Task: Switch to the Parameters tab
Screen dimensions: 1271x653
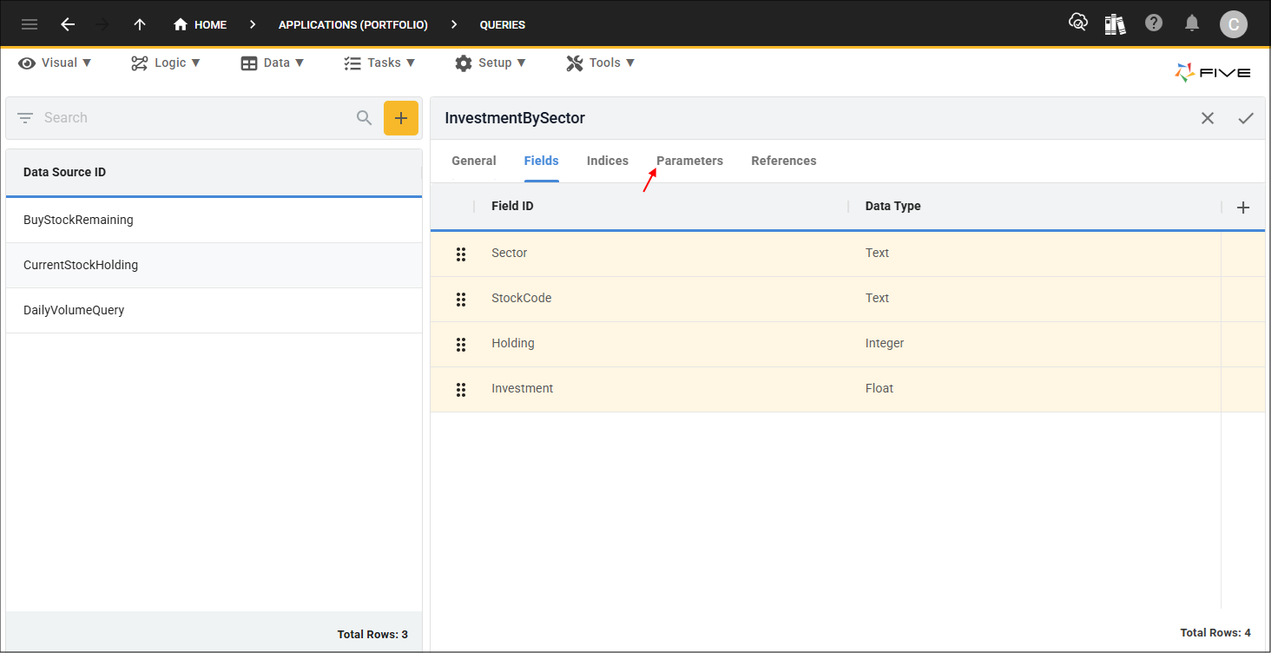Action: click(x=689, y=161)
